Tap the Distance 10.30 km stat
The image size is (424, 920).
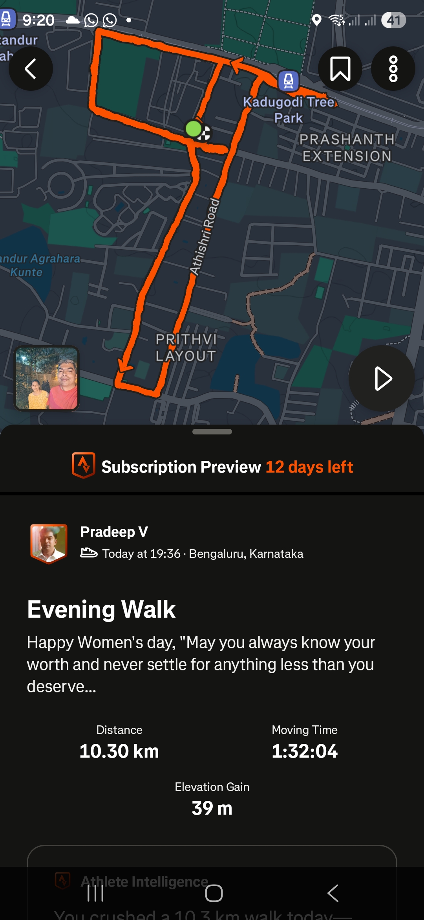point(119,742)
